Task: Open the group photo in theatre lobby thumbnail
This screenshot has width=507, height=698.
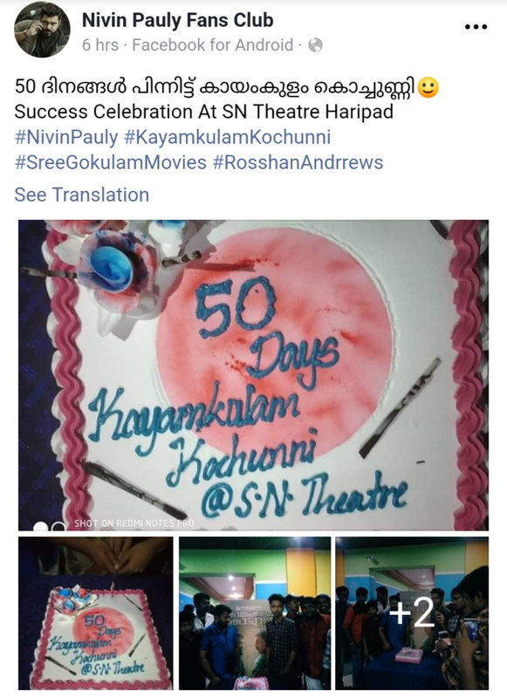Action: click(x=255, y=613)
